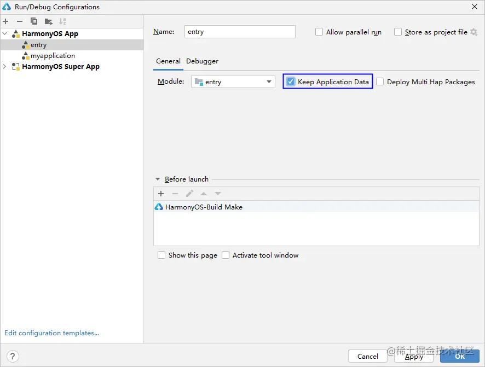Collapse the HarmonyOS App tree node
The image size is (485, 367).
tap(5, 33)
